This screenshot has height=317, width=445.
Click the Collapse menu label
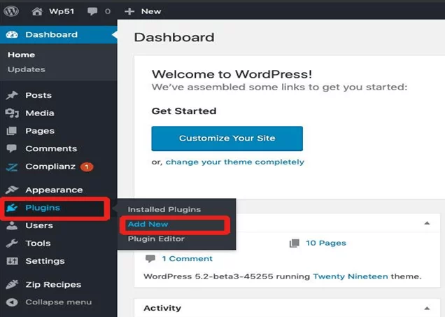(x=59, y=302)
